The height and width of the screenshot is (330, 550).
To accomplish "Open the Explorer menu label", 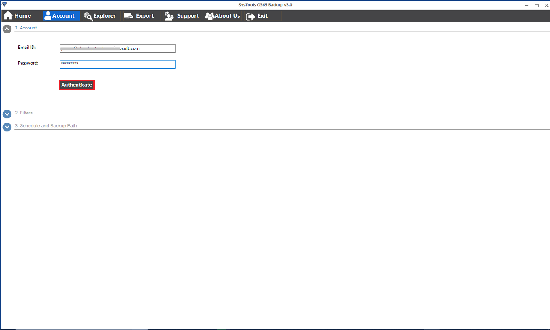I will (x=105, y=16).
